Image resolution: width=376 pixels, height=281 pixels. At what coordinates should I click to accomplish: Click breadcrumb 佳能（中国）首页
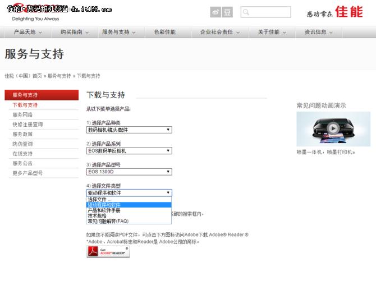coord(23,76)
